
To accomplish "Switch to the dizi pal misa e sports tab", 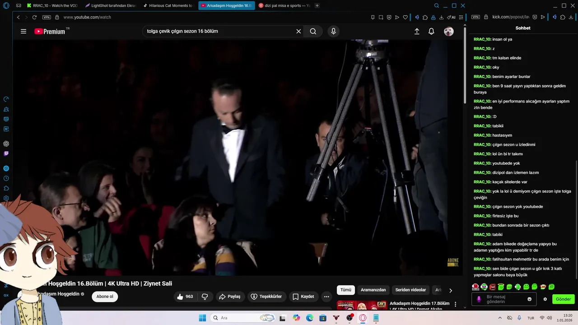I will [x=284, y=5].
